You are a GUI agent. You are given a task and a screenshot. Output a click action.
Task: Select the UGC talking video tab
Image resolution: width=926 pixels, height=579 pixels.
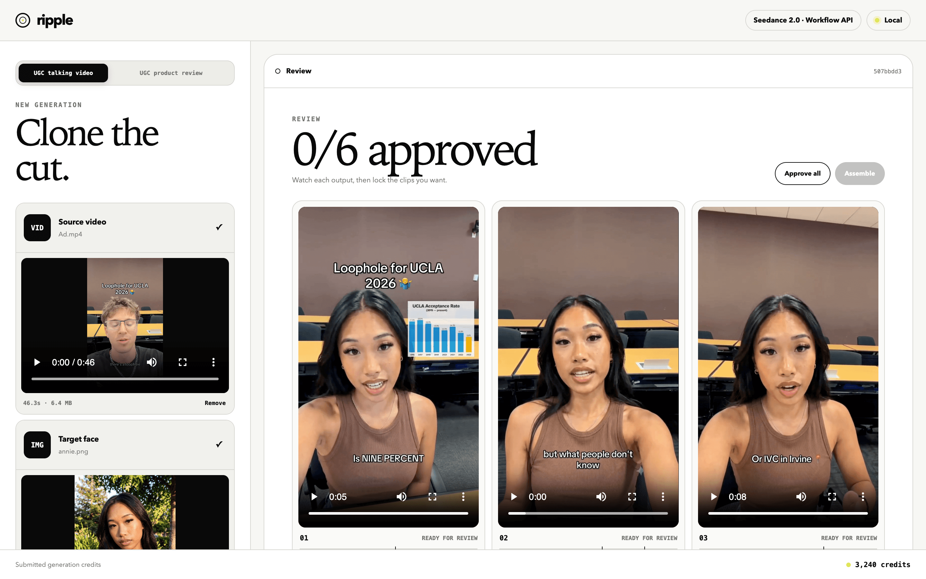coord(63,73)
